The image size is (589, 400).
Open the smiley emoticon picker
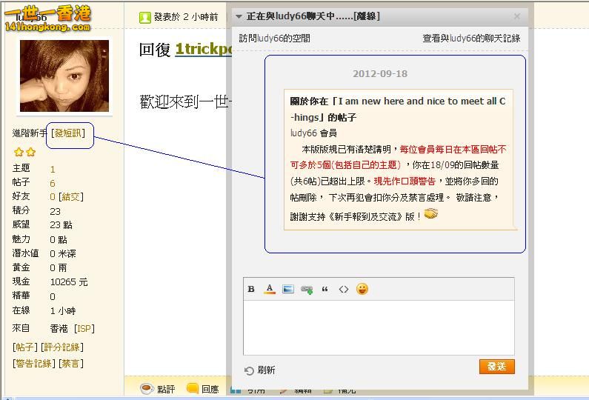click(362, 289)
